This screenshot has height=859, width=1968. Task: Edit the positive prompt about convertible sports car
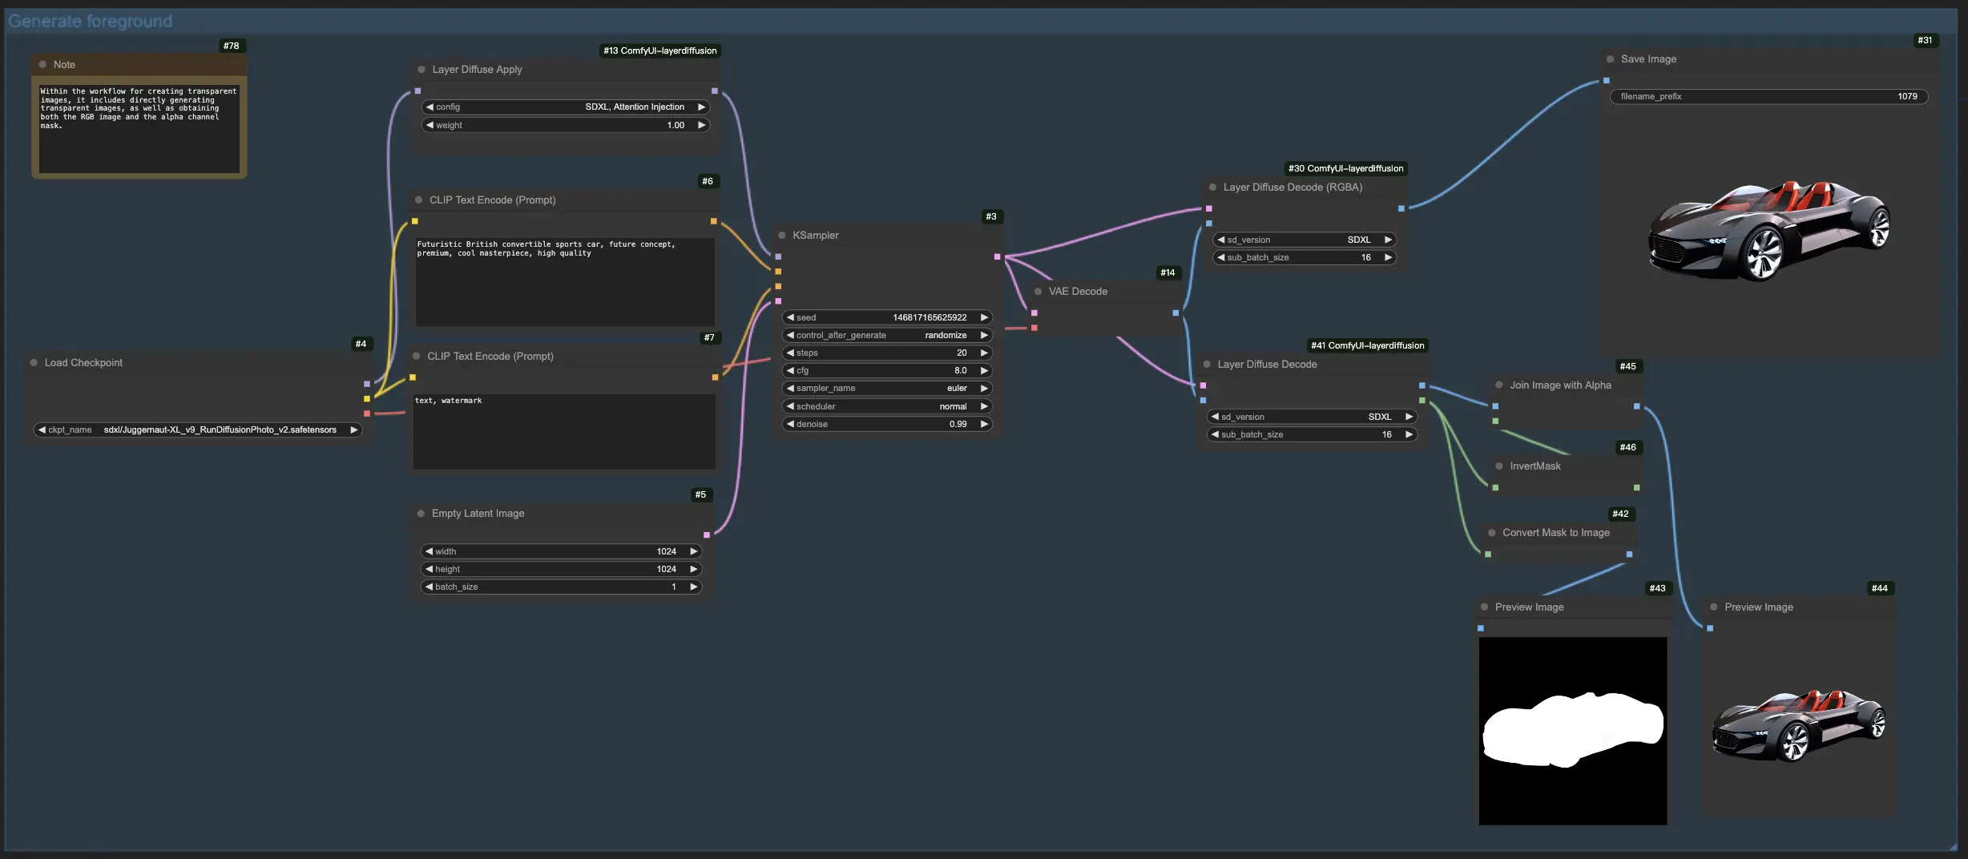pos(565,281)
